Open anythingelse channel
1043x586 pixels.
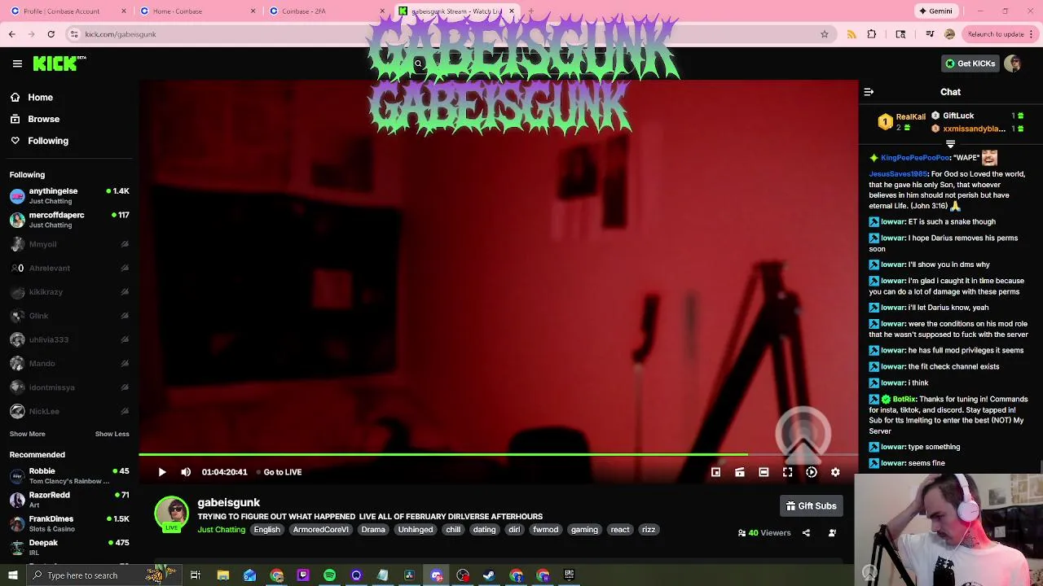[x=69, y=196]
